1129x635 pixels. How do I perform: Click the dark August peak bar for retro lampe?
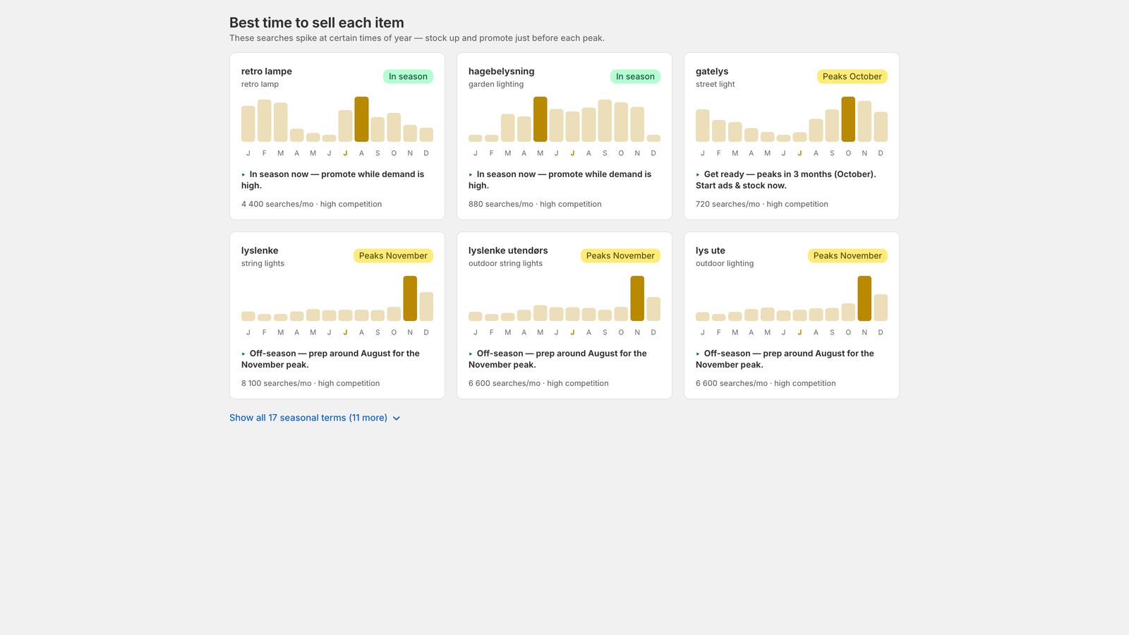click(x=361, y=119)
